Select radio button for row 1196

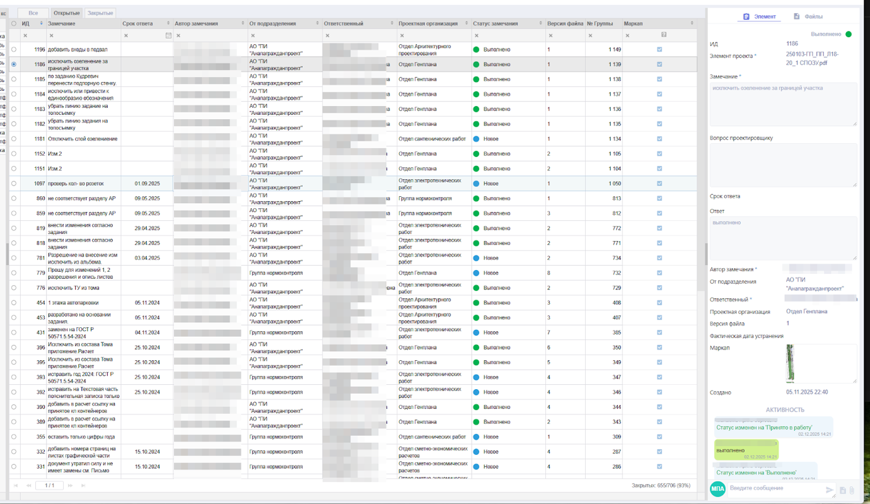(14, 49)
